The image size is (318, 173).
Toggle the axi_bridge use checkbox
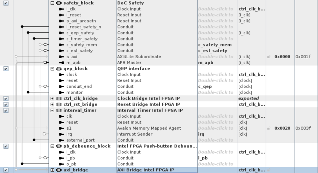6,170
